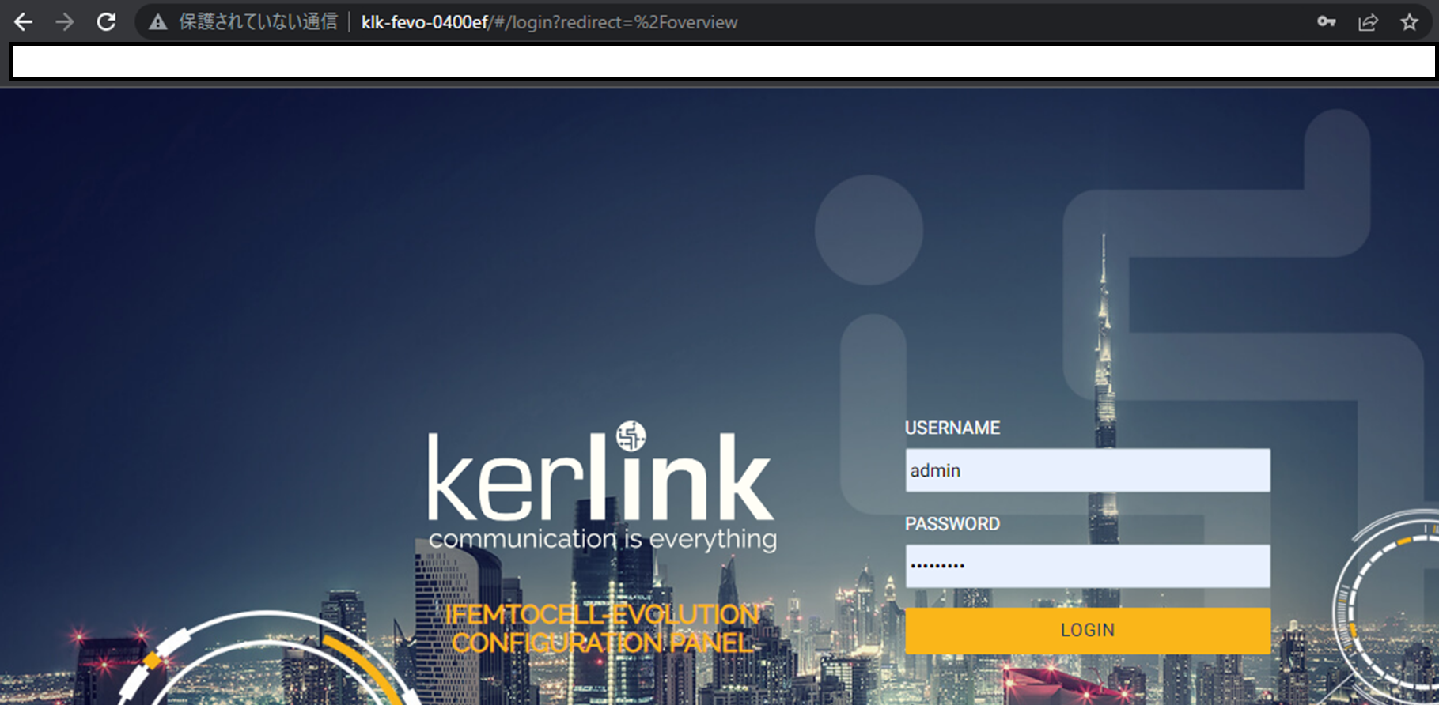Click the share page icon

1368,22
